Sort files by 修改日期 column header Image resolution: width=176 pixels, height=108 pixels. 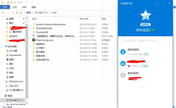84,19
